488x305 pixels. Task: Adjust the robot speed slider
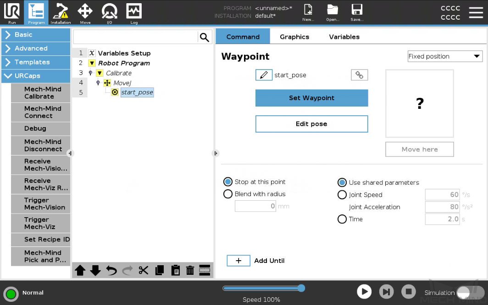pyautogui.click(x=264, y=288)
